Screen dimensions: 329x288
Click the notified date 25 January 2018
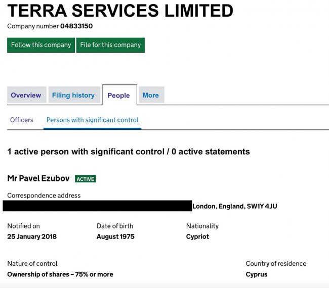click(x=32, y=236)
